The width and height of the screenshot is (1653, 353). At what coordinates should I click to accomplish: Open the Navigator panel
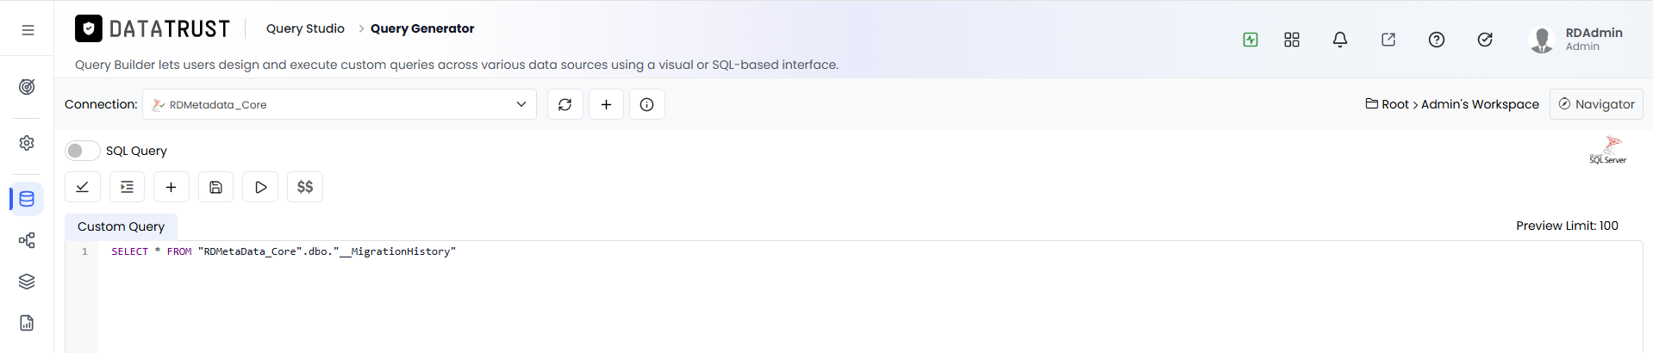[1596, 104]
